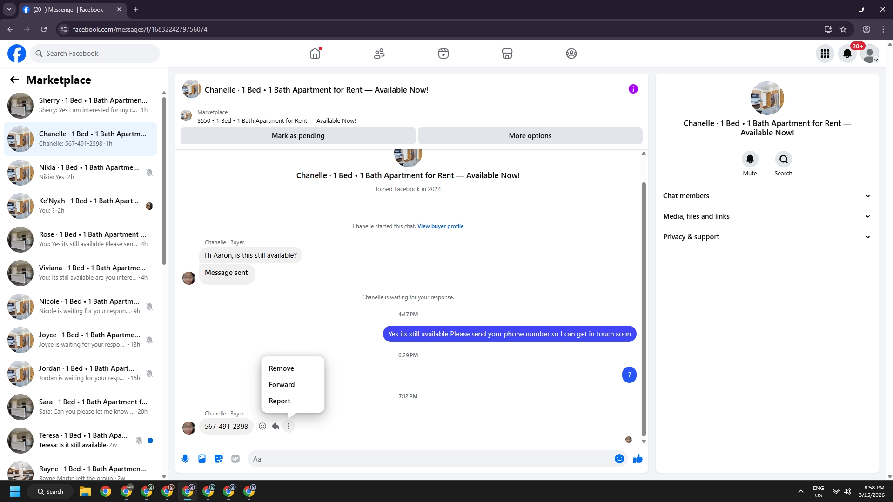The image size is (893, 502).
Task: Choose a sticker from the sticker icon
Action: pos(219,459)
